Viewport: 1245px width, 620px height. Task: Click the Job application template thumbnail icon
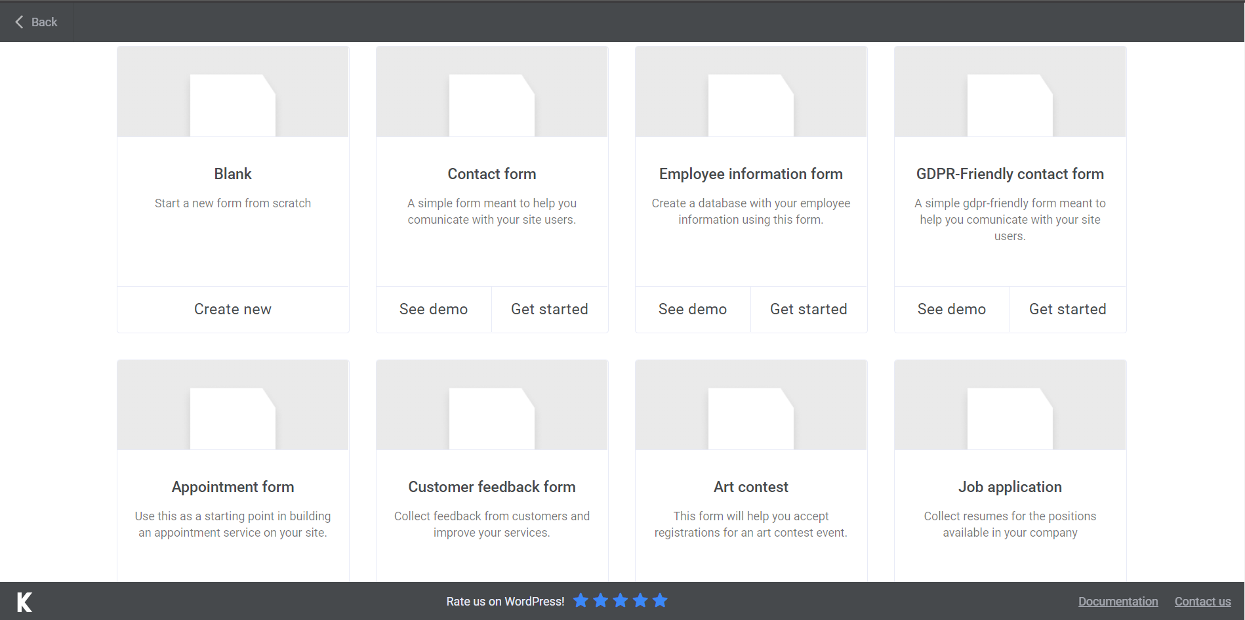tap(1010, 418)
